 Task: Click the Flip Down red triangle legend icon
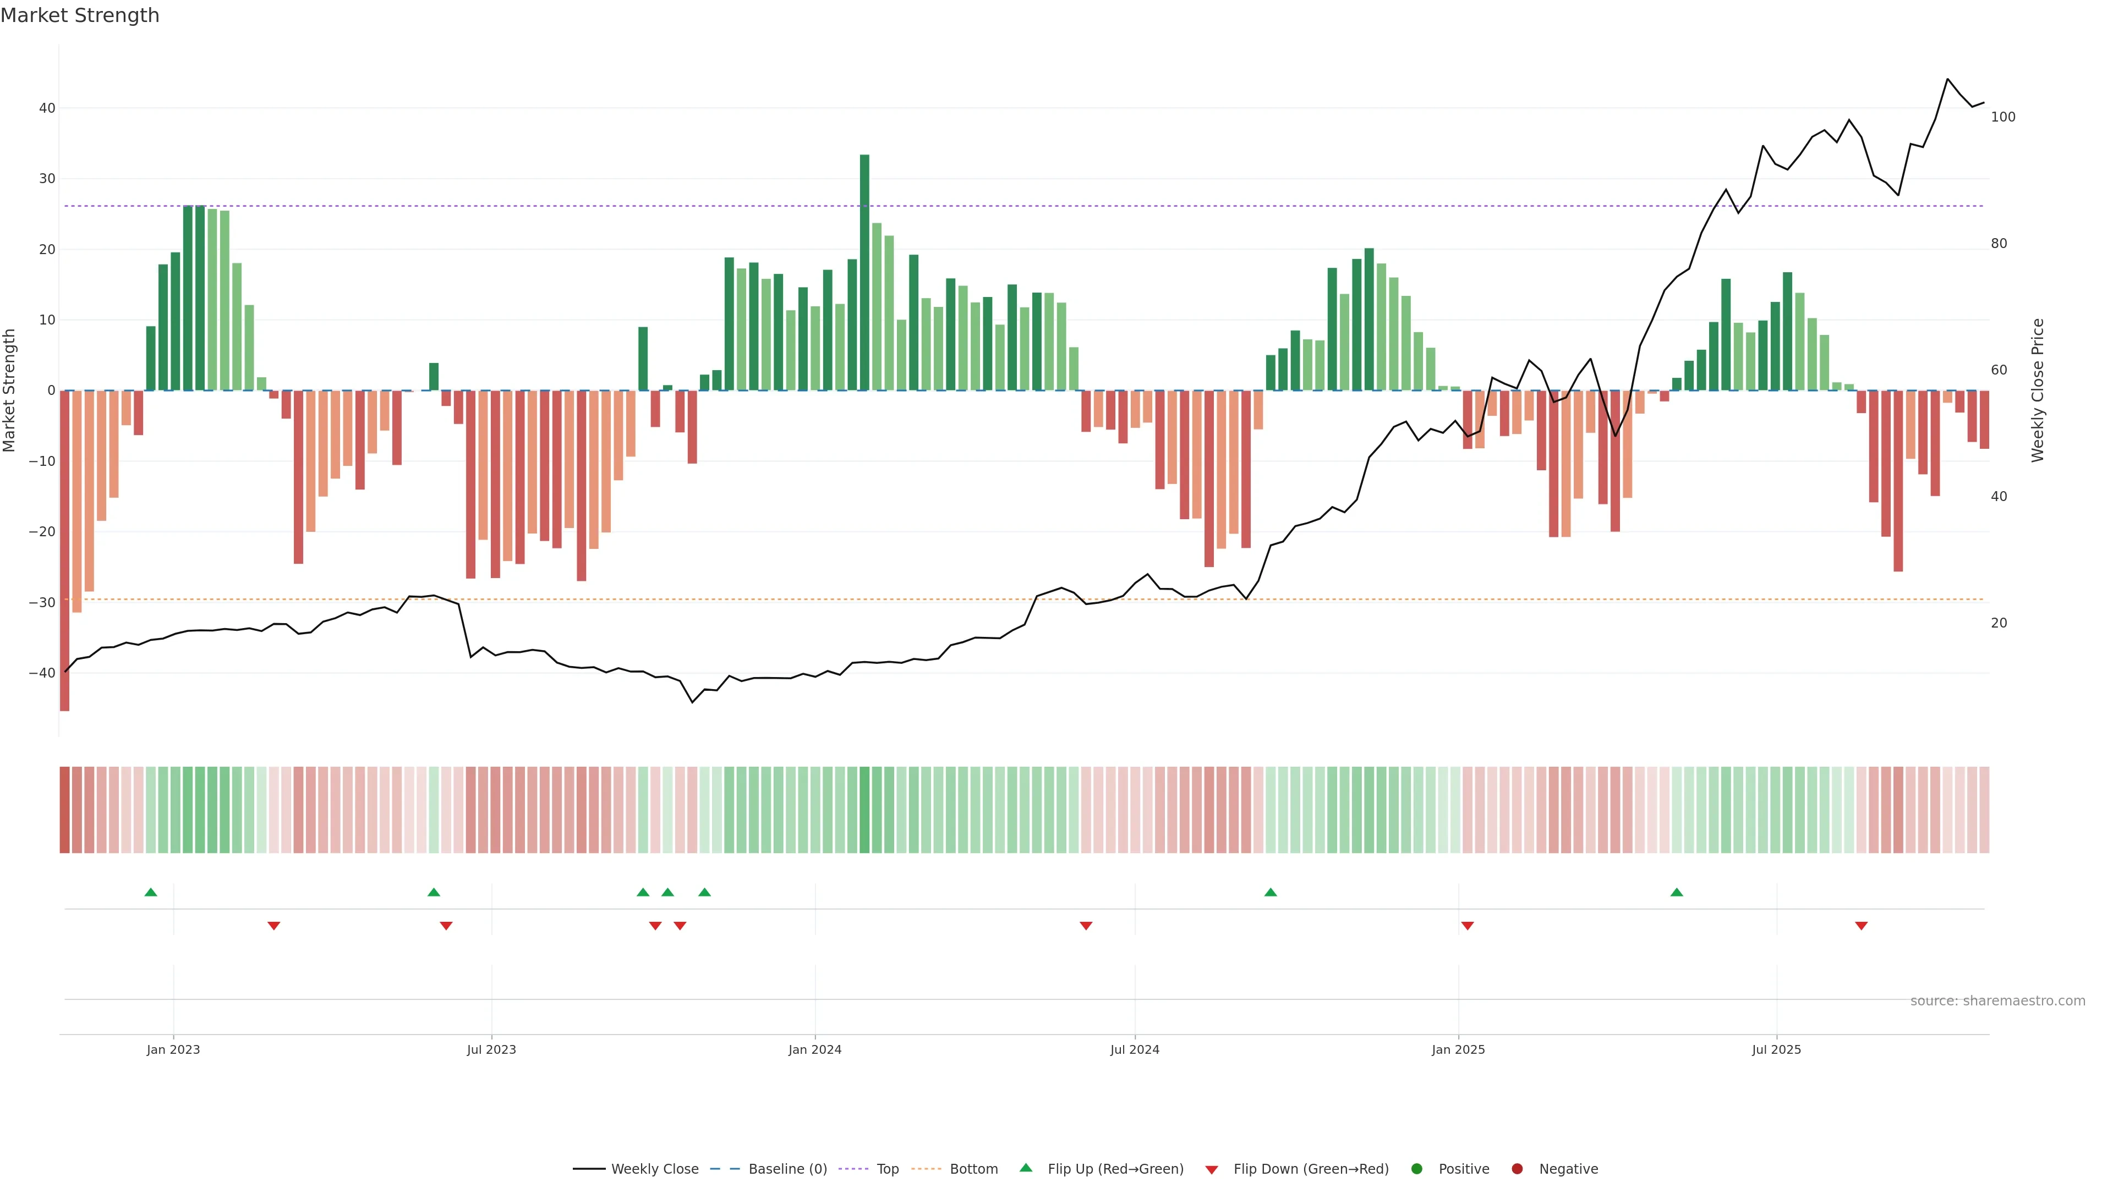(1212, 1170)
